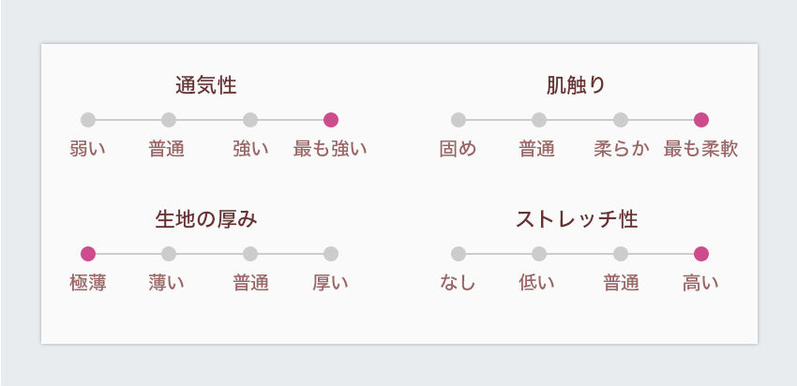This screenshot has width=797, height=386.
Task: Select the 薄い dot on 生地の厚み scale
Action: click(169, 254)
